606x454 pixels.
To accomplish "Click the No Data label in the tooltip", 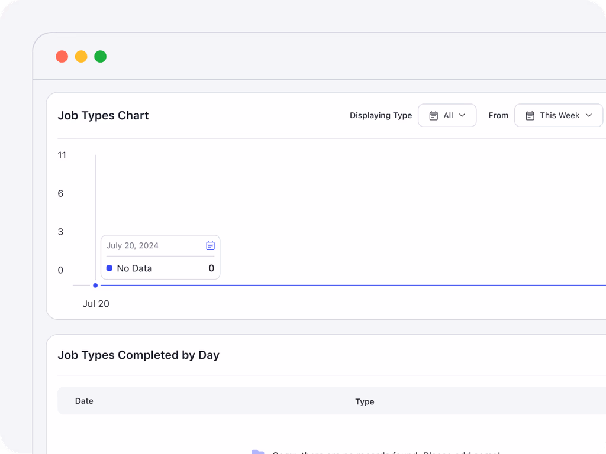I will coord(134,268).
